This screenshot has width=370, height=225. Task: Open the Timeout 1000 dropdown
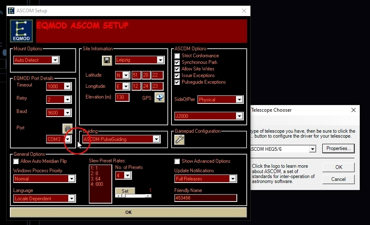(x=67, y=87)
